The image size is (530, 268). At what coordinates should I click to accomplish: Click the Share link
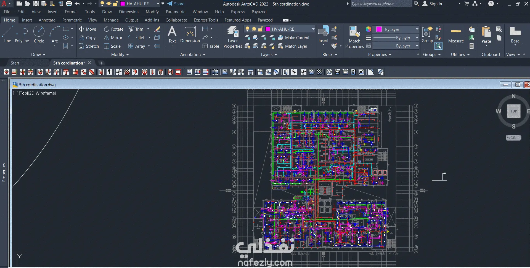pyautogui.click(x=176, y=4)
